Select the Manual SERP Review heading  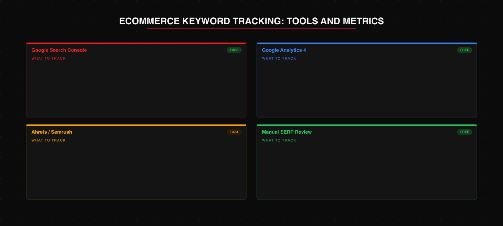287,132
